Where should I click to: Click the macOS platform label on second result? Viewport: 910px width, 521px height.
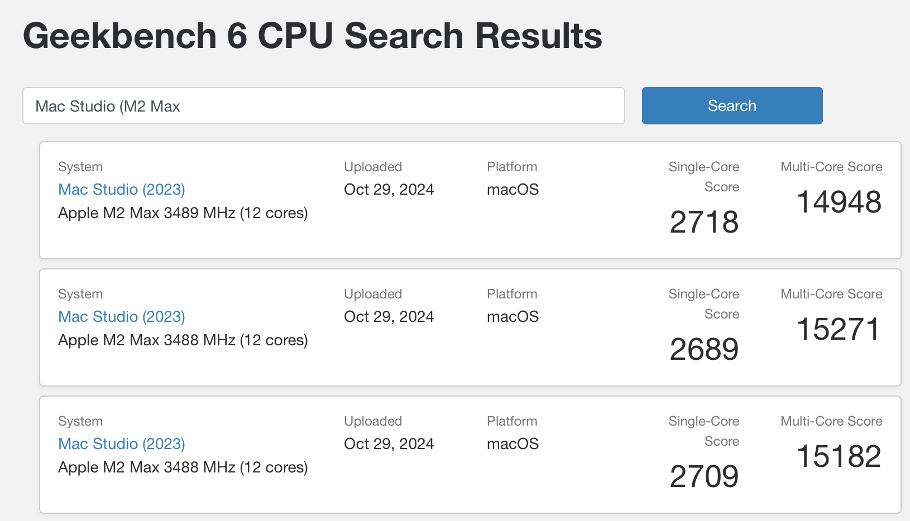click(512, 316)
